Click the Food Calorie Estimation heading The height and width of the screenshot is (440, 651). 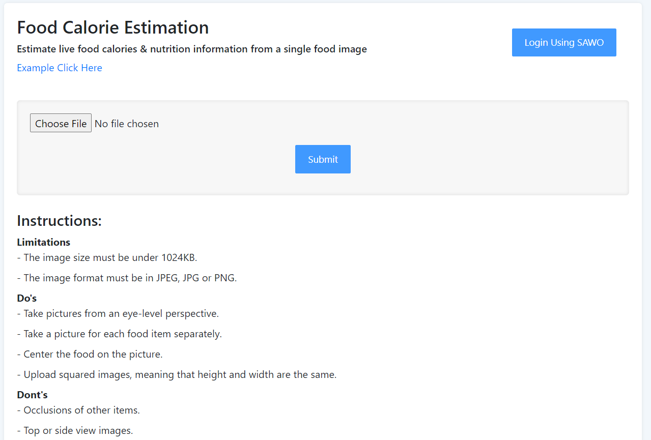(113, 27)
